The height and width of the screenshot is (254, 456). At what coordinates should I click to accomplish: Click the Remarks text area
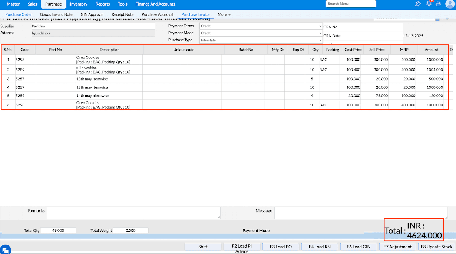click(x=133, y=213)
